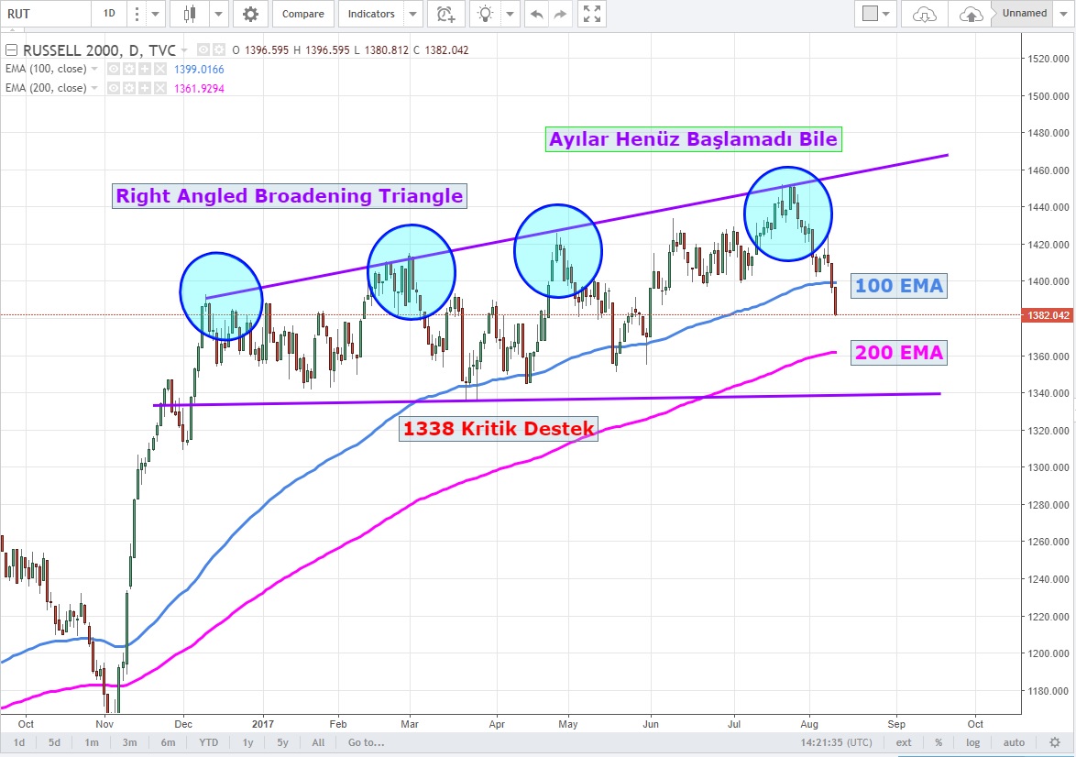1076x757 pixels.
Task: Select the All time range
Action: [318, 742]
